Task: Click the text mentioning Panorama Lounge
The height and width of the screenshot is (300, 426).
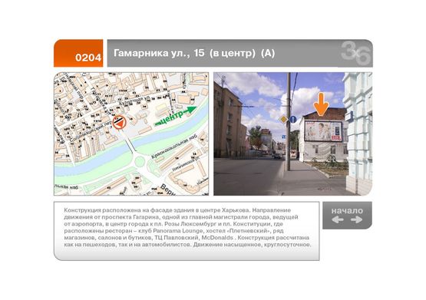Action: tap(174, 231)
